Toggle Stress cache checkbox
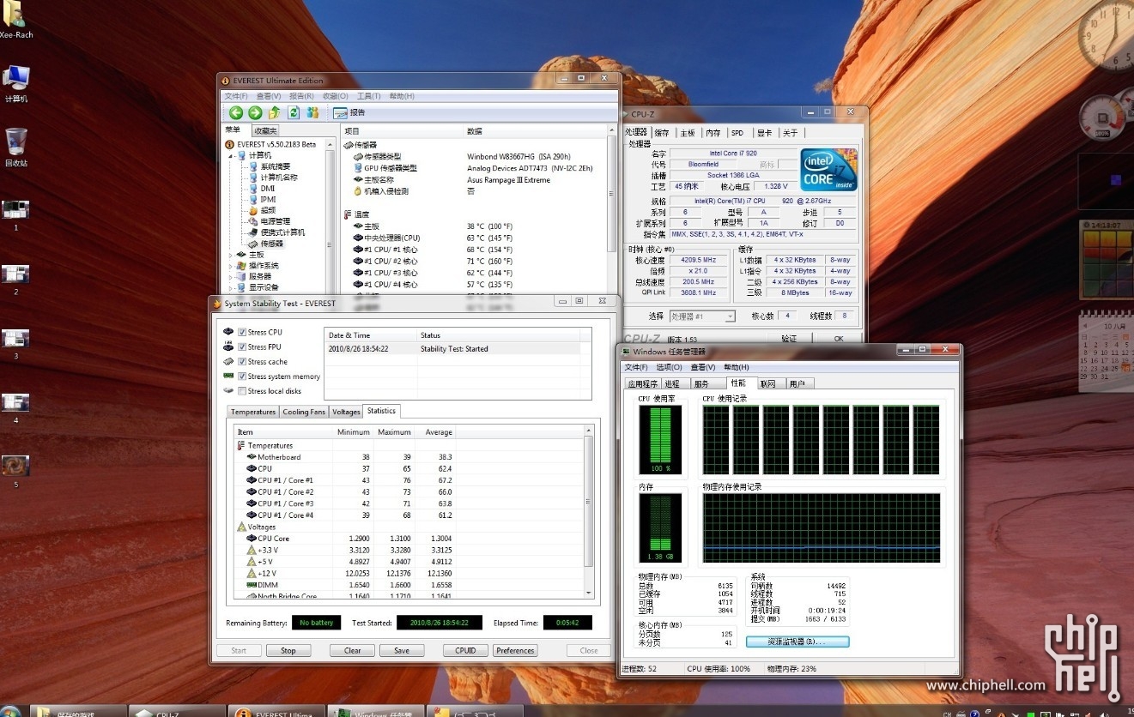The image size is (1134, 717). pos(242,361)
